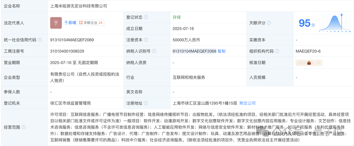Click registered capital 50000万人民币
Image resolution: width=354 pixels, height=146 pixels.
[x=186, y=40]
